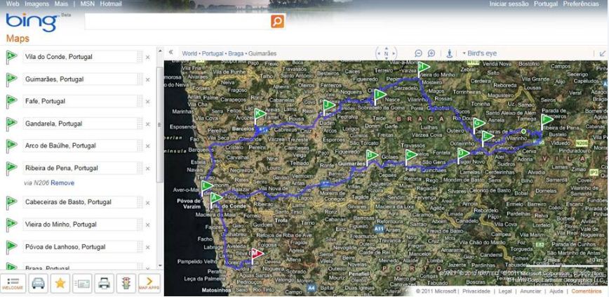Viewport: 609px width, 297px height.
Task: Open Map Apps button
Action: tap(149, 283)
